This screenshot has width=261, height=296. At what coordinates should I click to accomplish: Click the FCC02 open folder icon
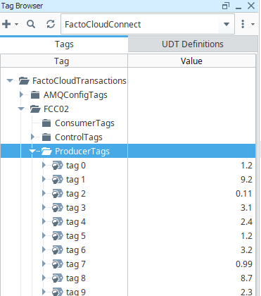pos(35,109)
